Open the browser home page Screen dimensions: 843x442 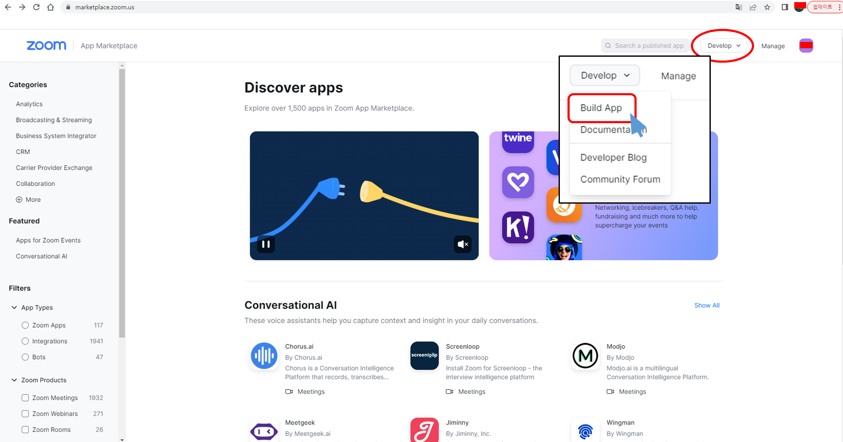50,7
